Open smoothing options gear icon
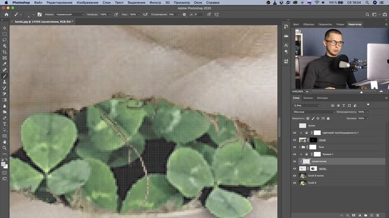Image resolution: width=389 pixels, height=218 pixels. (x=184, y=15)
